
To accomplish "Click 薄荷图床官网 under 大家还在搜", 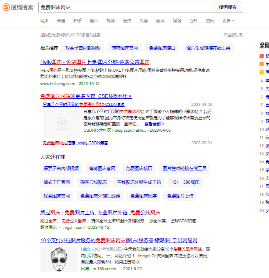I will point(102,168).
